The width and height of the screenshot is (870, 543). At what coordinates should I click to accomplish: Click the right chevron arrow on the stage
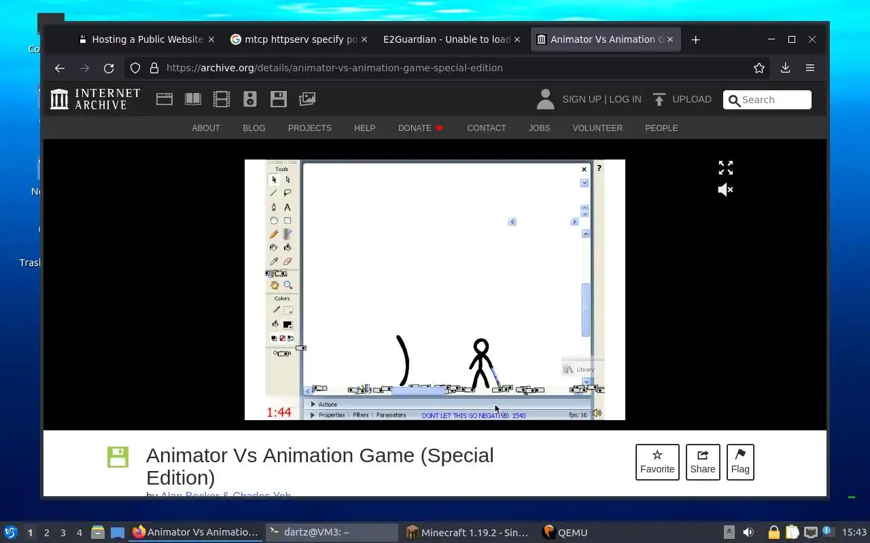(x=574, y=221)
